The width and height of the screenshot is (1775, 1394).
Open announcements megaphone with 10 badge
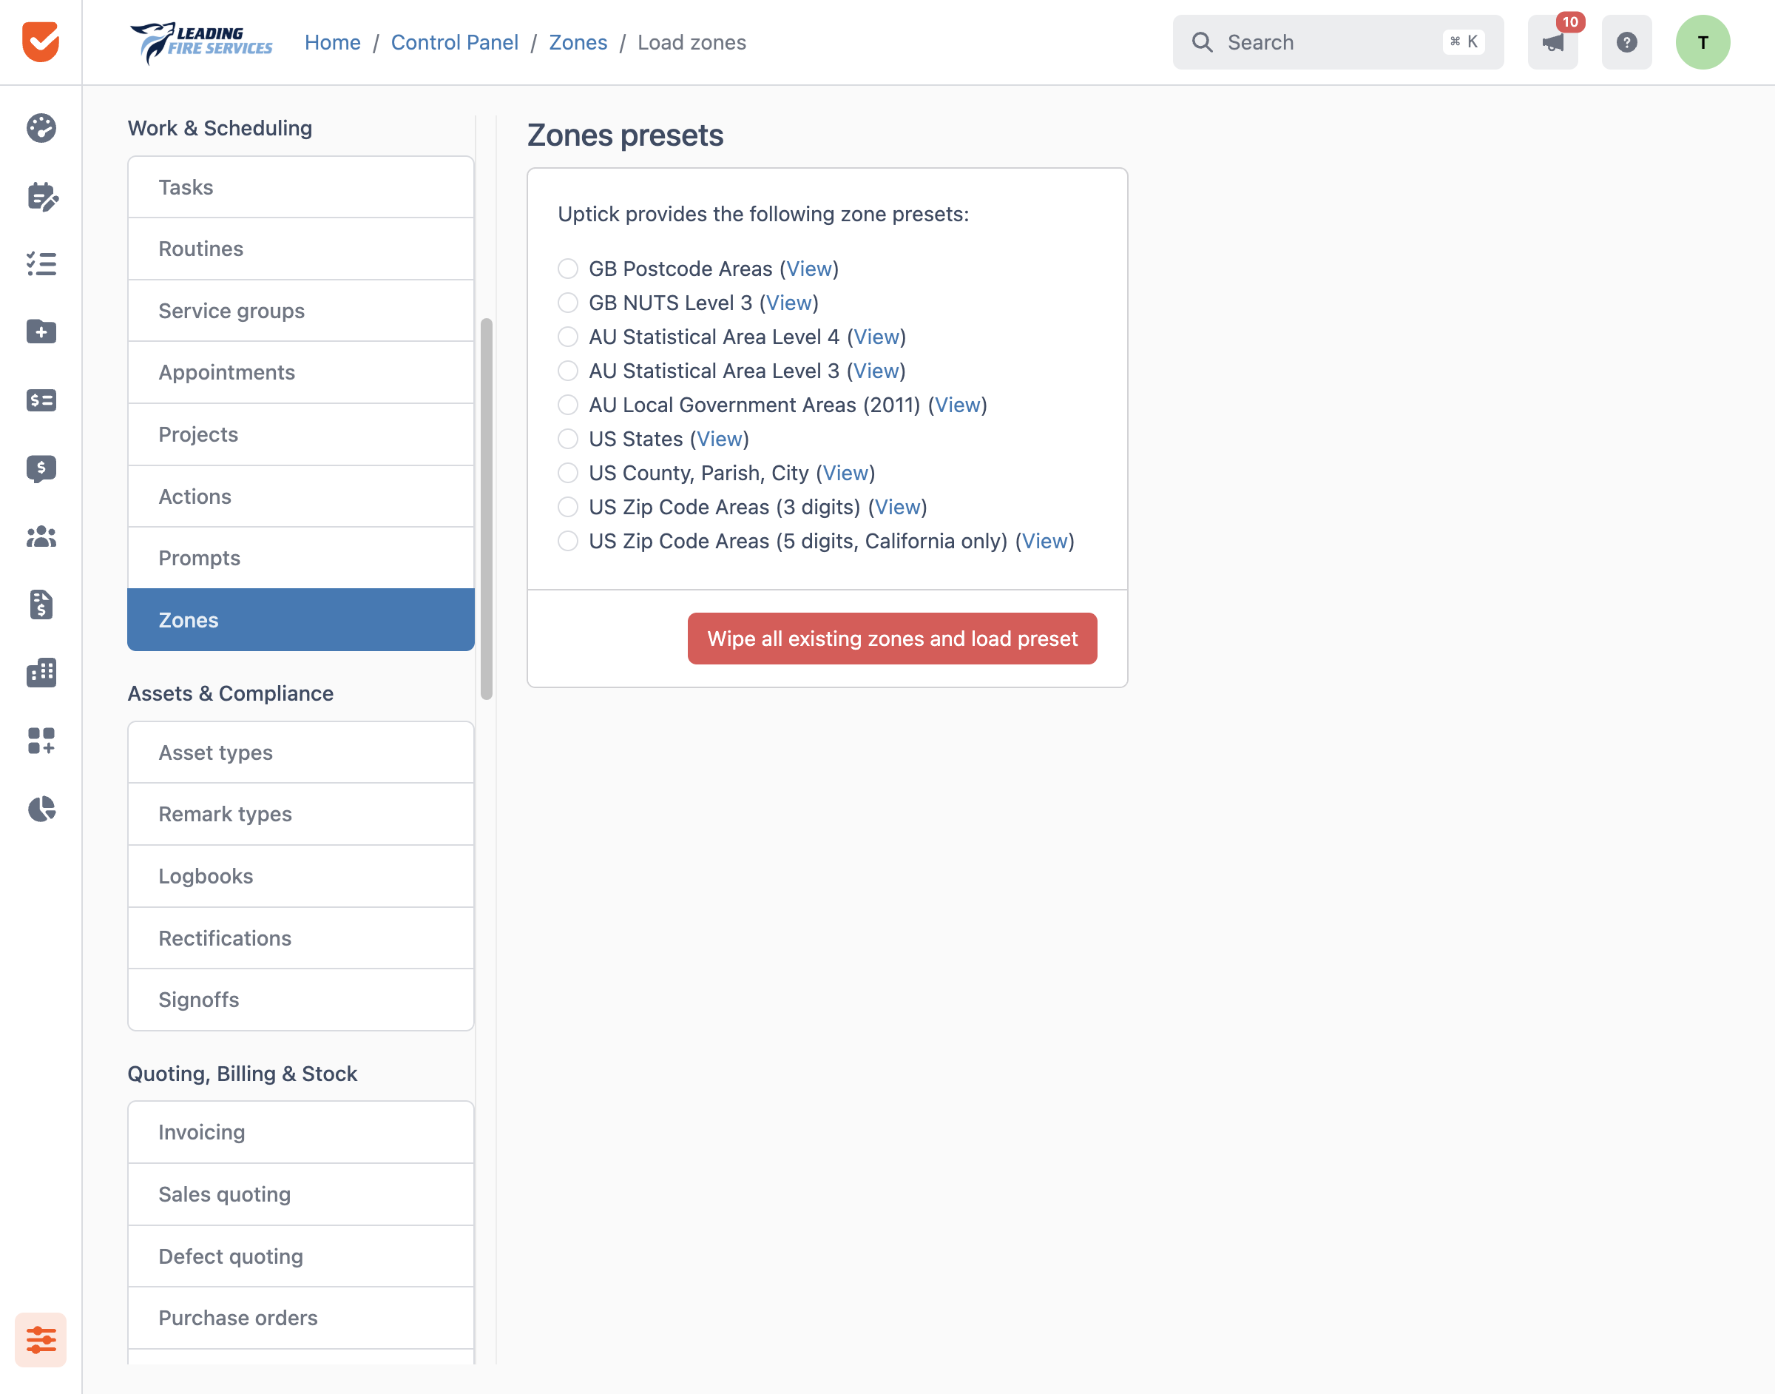coord(1553,41)
